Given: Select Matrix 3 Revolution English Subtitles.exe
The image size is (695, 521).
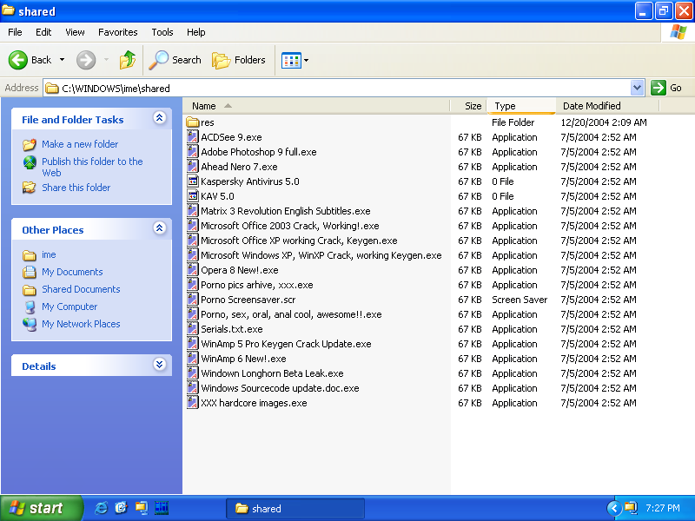Looking at the screenshot, I should point(286,211).
